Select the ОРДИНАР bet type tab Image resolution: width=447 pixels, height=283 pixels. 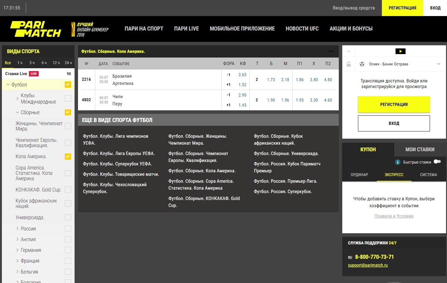359,175
